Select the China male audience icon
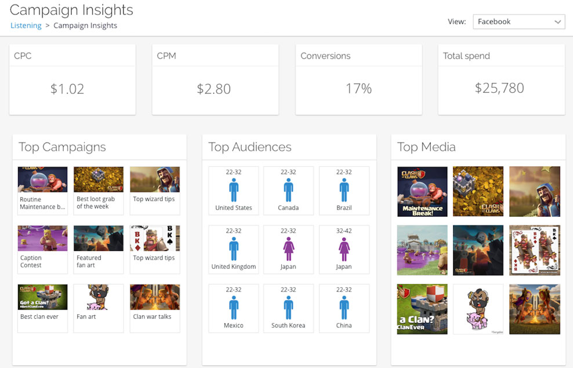Viewport: 573px width, 368px height. [x=344, y=307]
